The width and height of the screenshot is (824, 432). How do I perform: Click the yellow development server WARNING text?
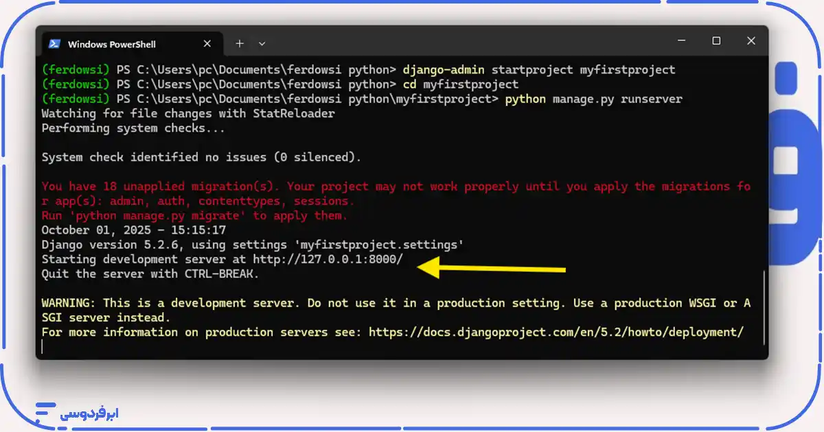(x=395, y=304)
